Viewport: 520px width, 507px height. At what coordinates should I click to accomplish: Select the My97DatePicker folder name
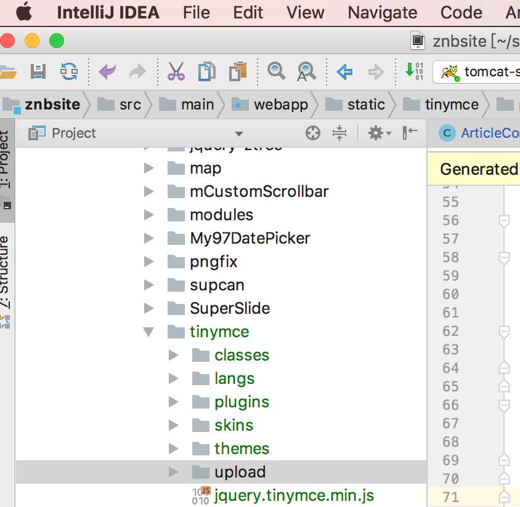tap(250, 238)
